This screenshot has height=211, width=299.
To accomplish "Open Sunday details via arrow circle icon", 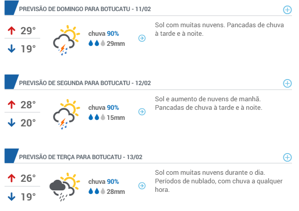I will point(142,38).
